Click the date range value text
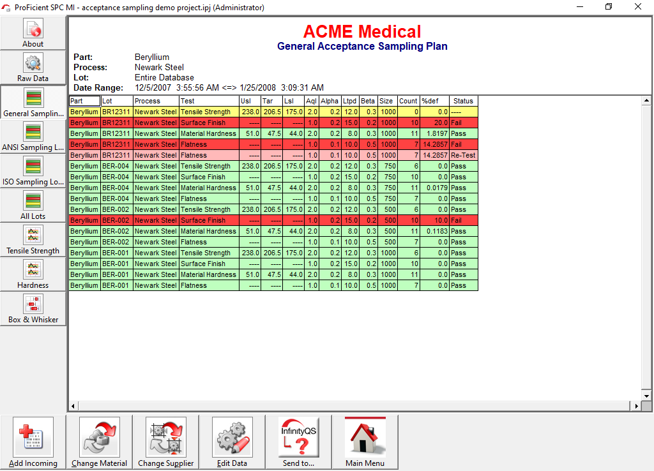 point(229,87)
